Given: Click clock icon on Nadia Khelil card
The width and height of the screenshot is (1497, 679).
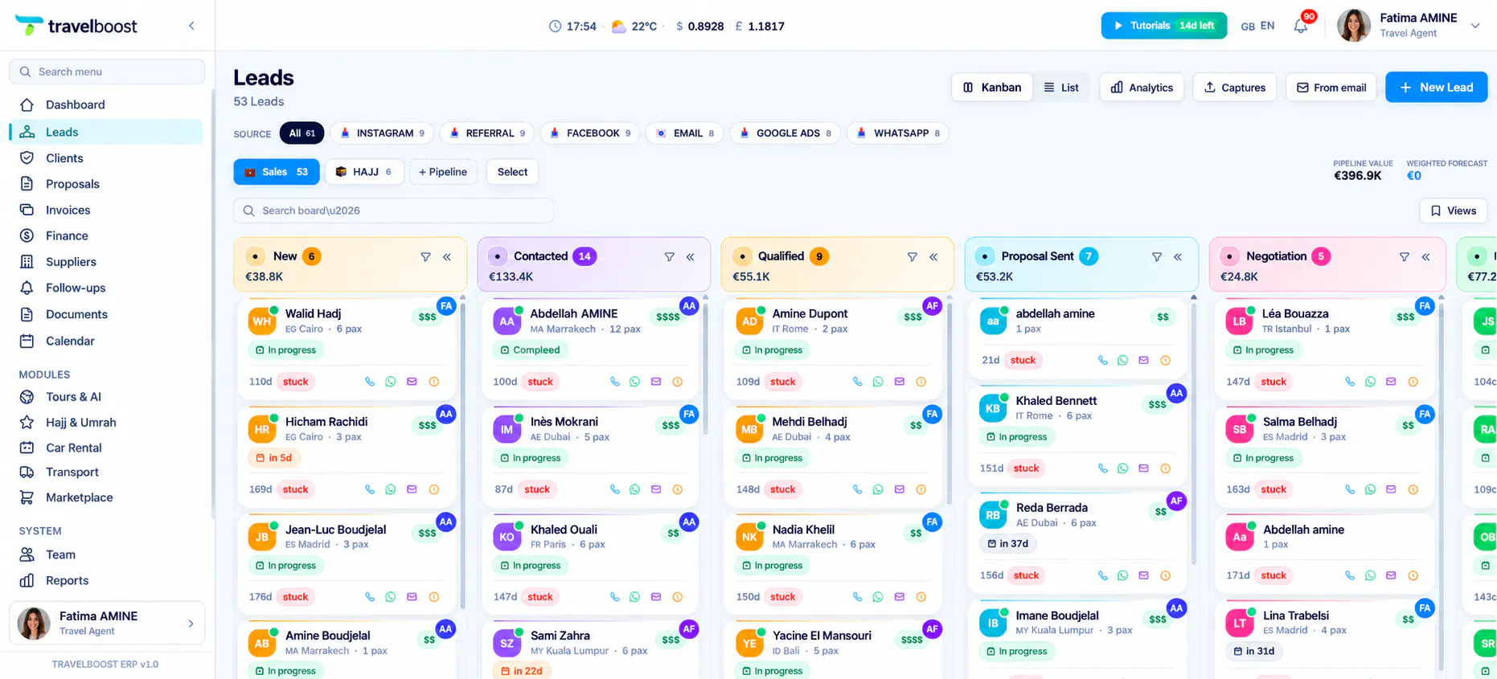Looking at the screenshot, I should point(921,597).
